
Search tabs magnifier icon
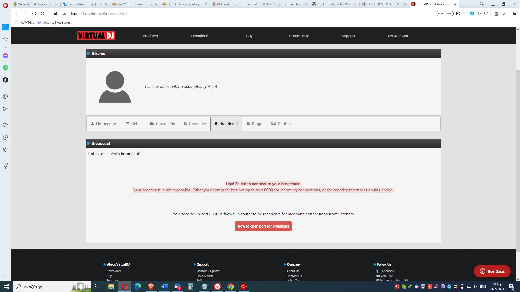[x=482, y=4]
